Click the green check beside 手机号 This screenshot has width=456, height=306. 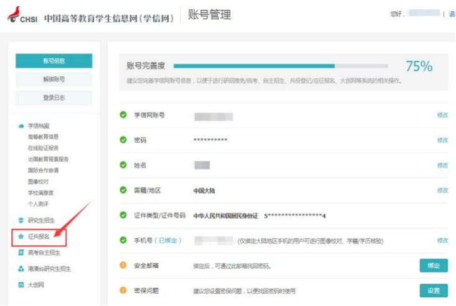tap(123, 240)
